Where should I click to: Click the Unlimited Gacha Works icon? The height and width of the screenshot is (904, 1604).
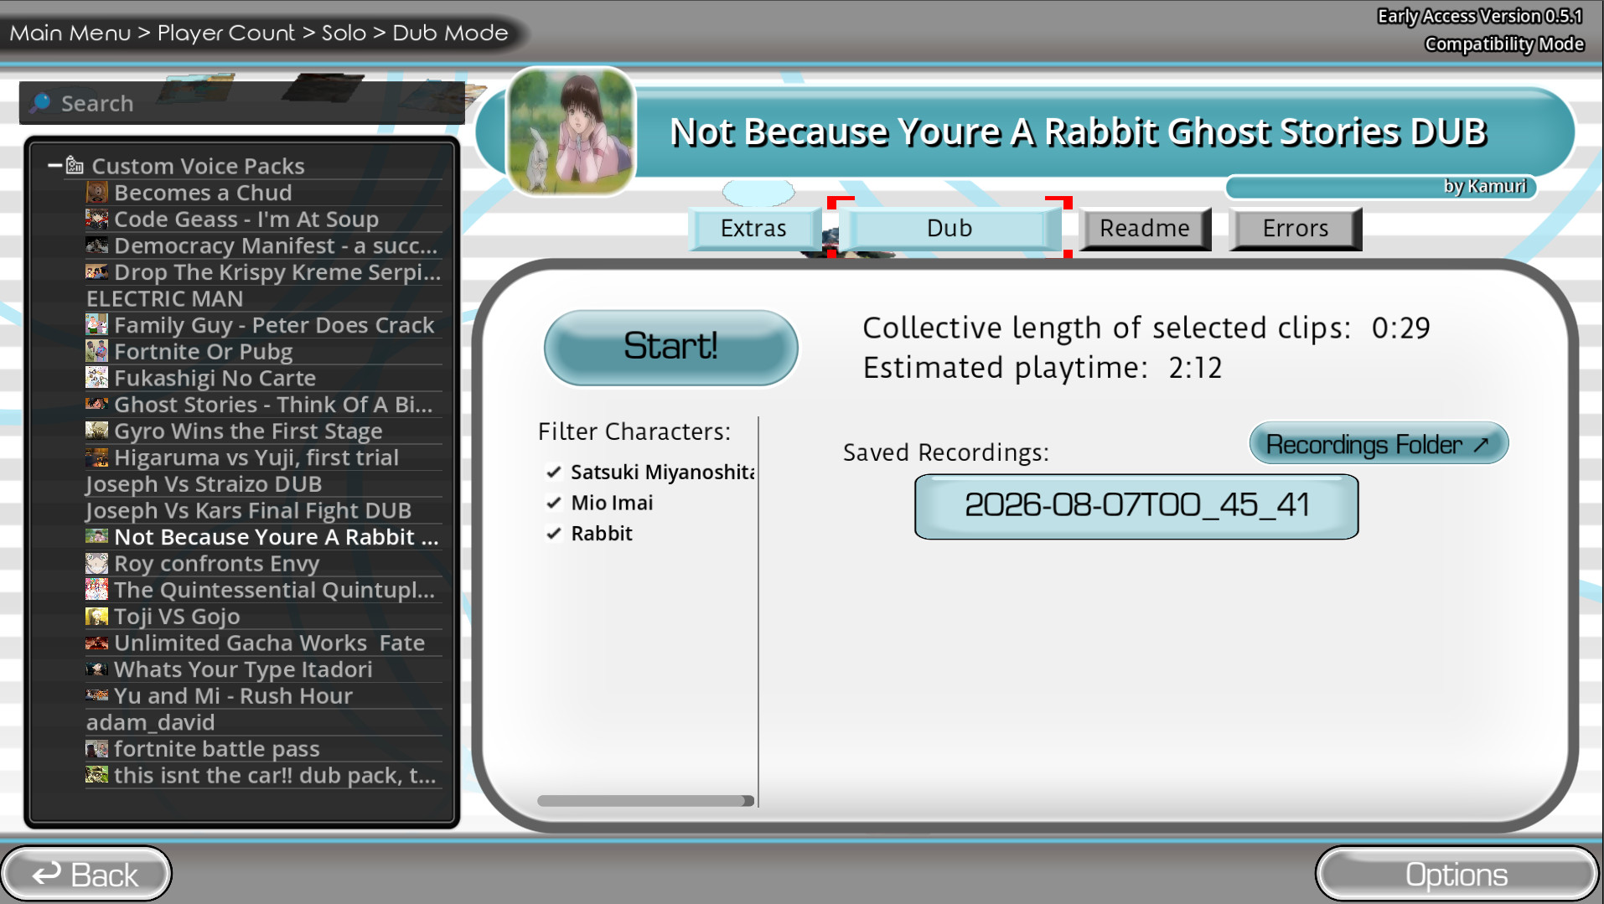(96, 643)
